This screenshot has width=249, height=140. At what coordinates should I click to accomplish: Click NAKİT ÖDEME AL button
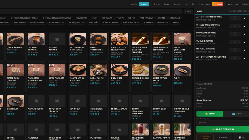(x=223, y=129)
